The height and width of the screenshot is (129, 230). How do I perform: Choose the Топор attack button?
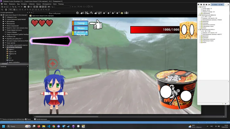80,23
